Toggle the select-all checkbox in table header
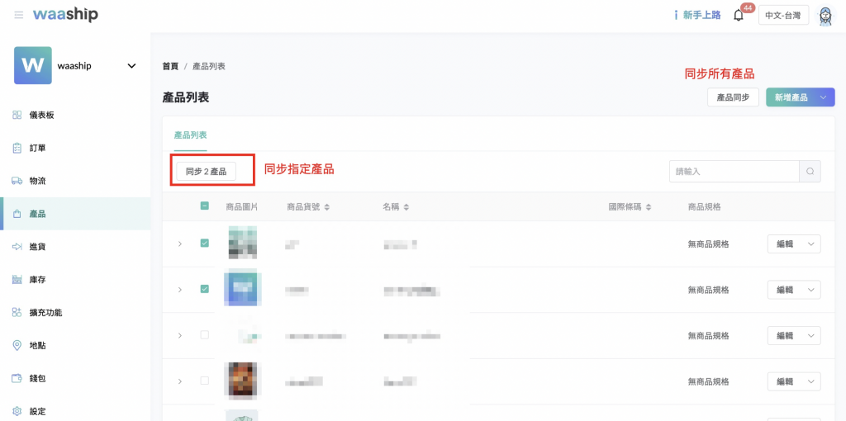 [205, 206]
